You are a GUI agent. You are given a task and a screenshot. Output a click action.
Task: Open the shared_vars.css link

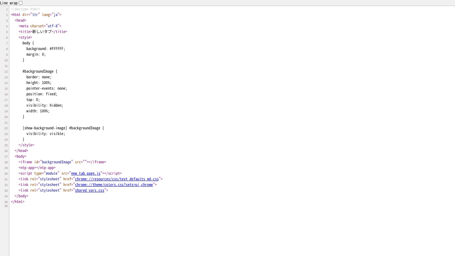pos(90,190)
